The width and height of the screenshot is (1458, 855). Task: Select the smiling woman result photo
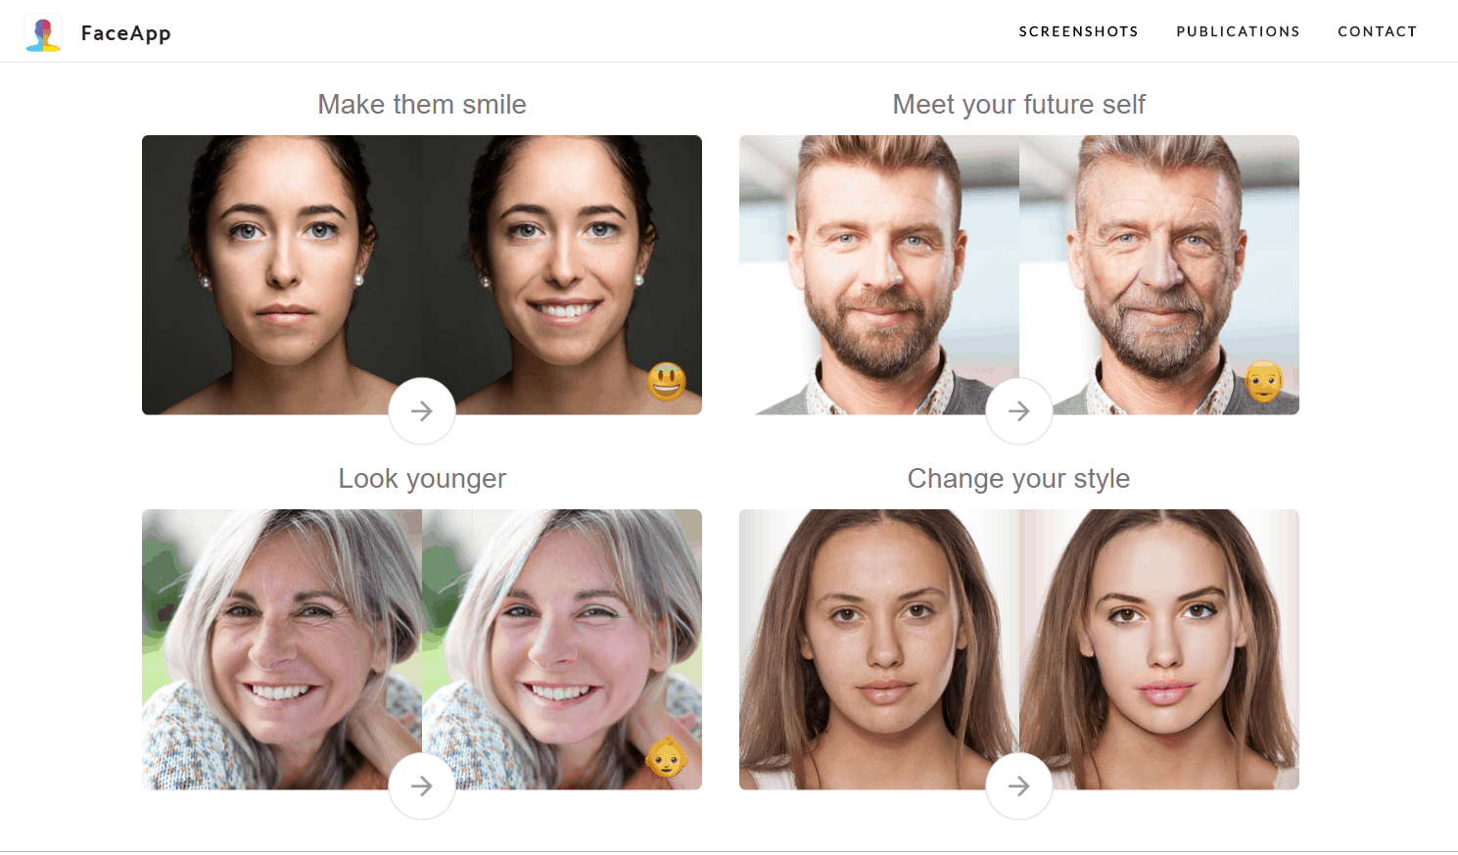tap(562, 275)
